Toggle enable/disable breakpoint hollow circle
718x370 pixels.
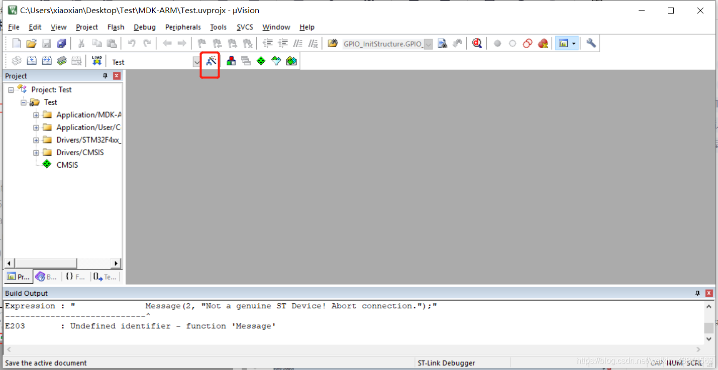pos(512,44)
